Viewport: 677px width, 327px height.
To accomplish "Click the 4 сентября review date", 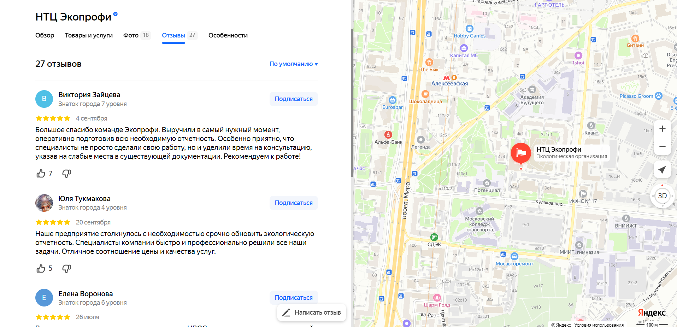I will click(x=92, y=118).
